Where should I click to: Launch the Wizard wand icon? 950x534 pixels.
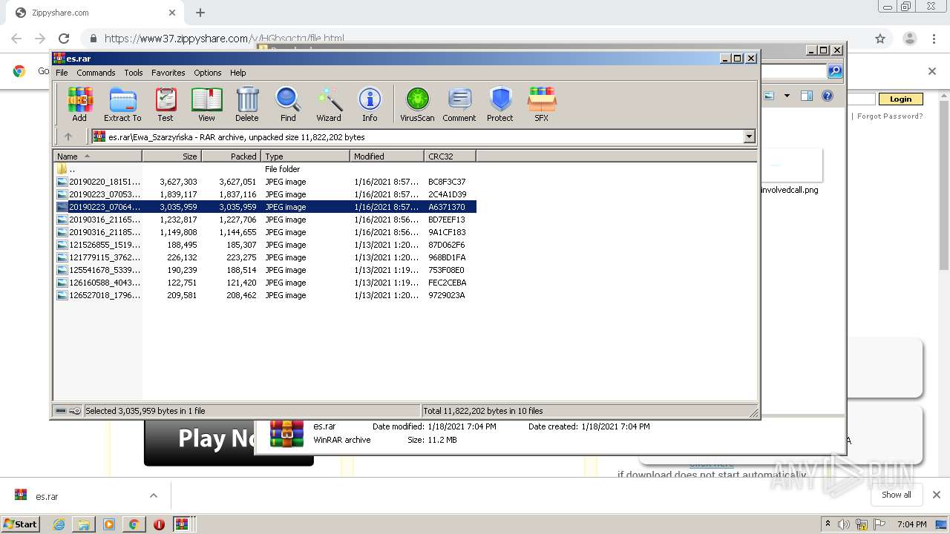[x=329, y=104]
